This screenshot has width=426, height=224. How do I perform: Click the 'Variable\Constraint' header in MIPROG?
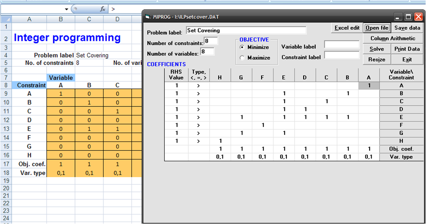coord(401,74)
